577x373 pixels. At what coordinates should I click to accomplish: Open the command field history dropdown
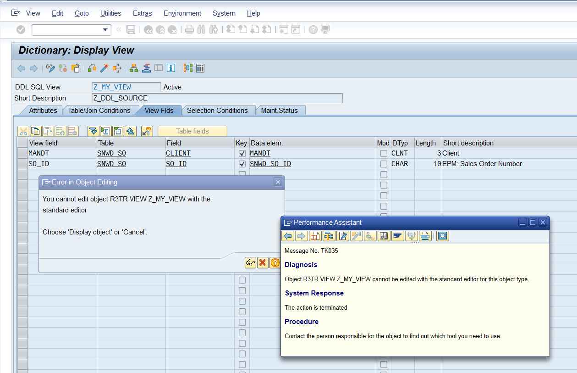106,30
